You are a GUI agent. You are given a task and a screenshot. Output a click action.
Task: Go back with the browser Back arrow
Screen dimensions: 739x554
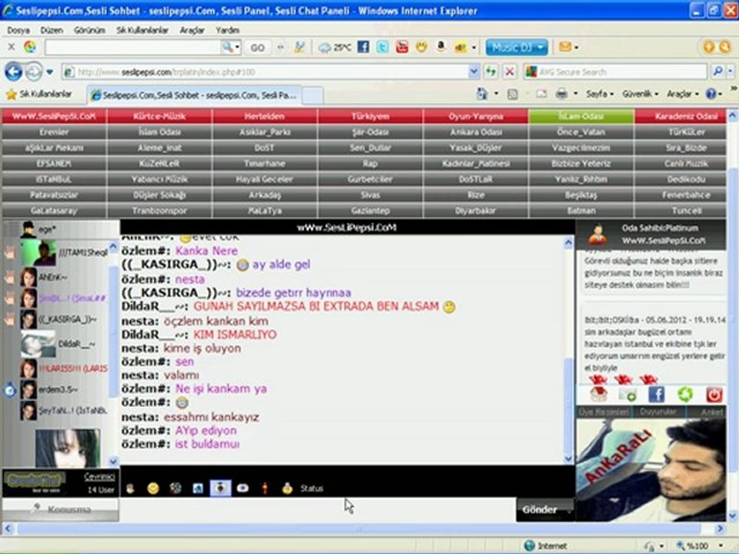pos(13,72)
